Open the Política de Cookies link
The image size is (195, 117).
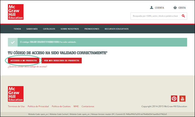click(61, 106)
